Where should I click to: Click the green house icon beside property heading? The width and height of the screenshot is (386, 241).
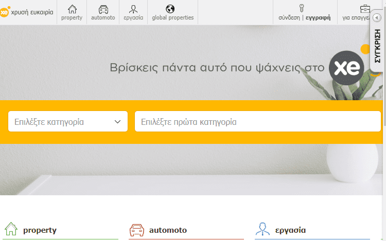11,229
